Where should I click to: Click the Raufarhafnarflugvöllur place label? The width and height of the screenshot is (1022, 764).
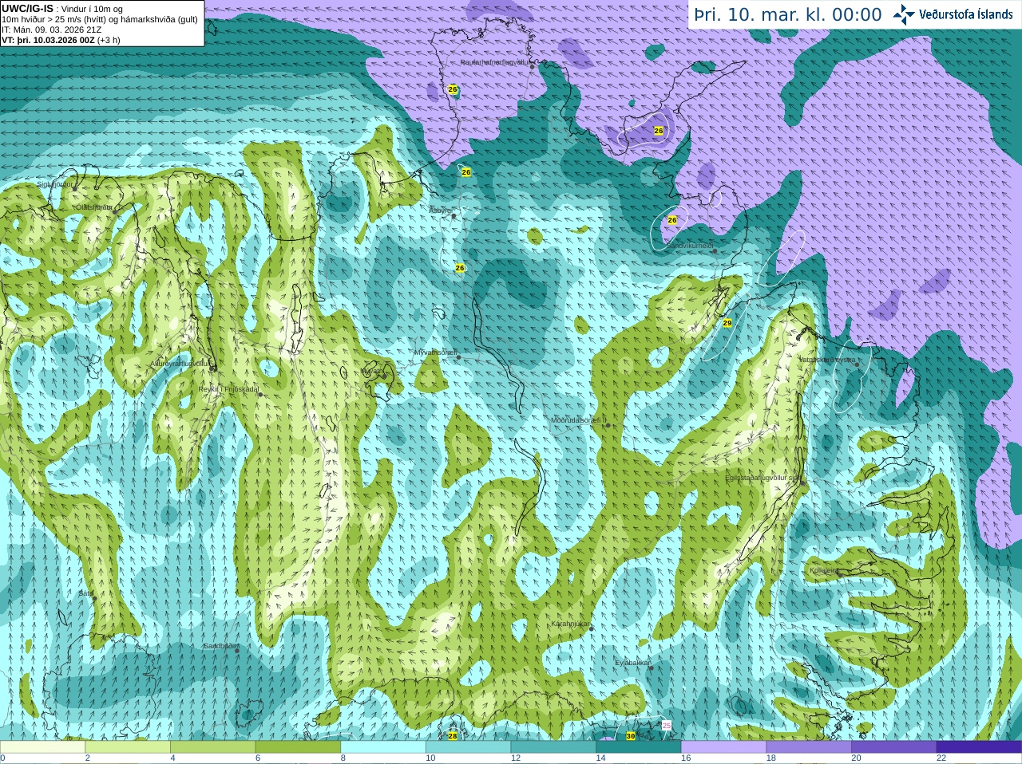494,61
